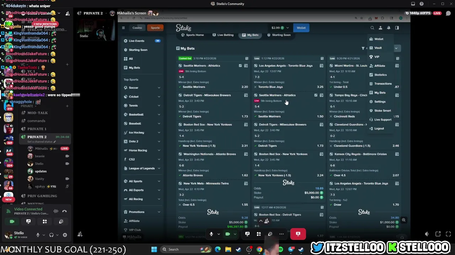This screenshot has width=455, height=255.
Task: Select Vault from profile menu
Action: point(378,48)
